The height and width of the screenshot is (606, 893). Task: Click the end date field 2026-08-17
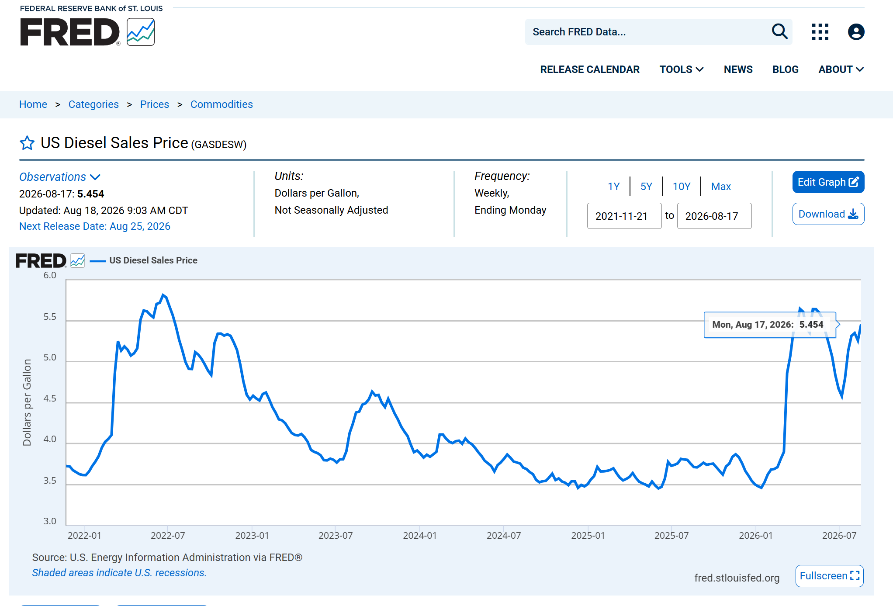pos(714,216)
